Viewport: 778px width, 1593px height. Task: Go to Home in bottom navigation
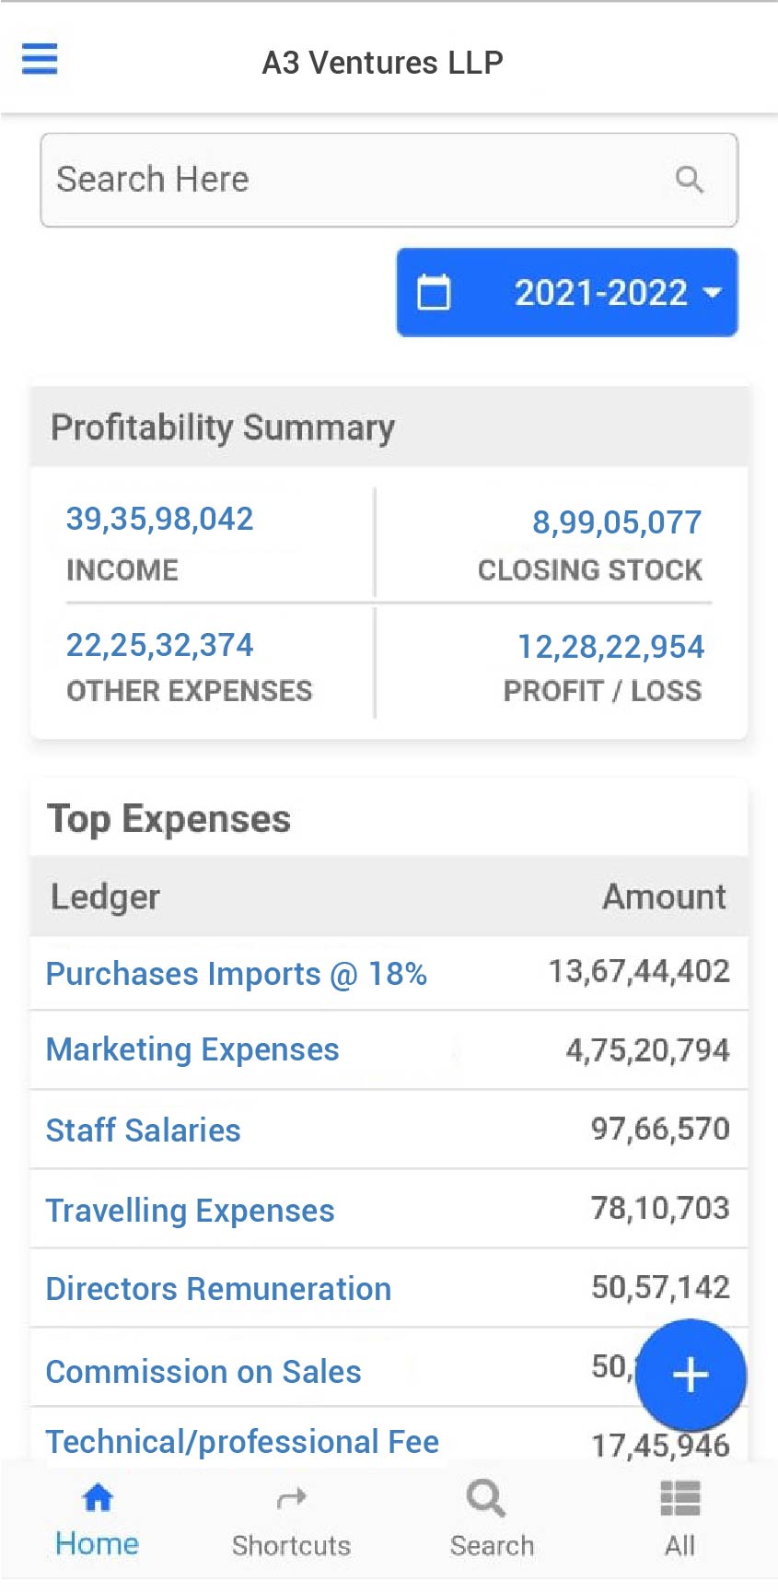[97, 1520]
